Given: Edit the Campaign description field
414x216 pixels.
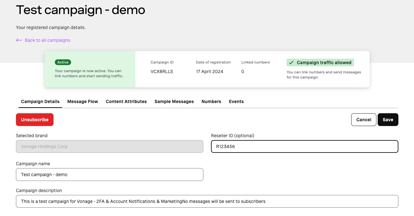Looking at the screenshot, I should click(207, 201).
